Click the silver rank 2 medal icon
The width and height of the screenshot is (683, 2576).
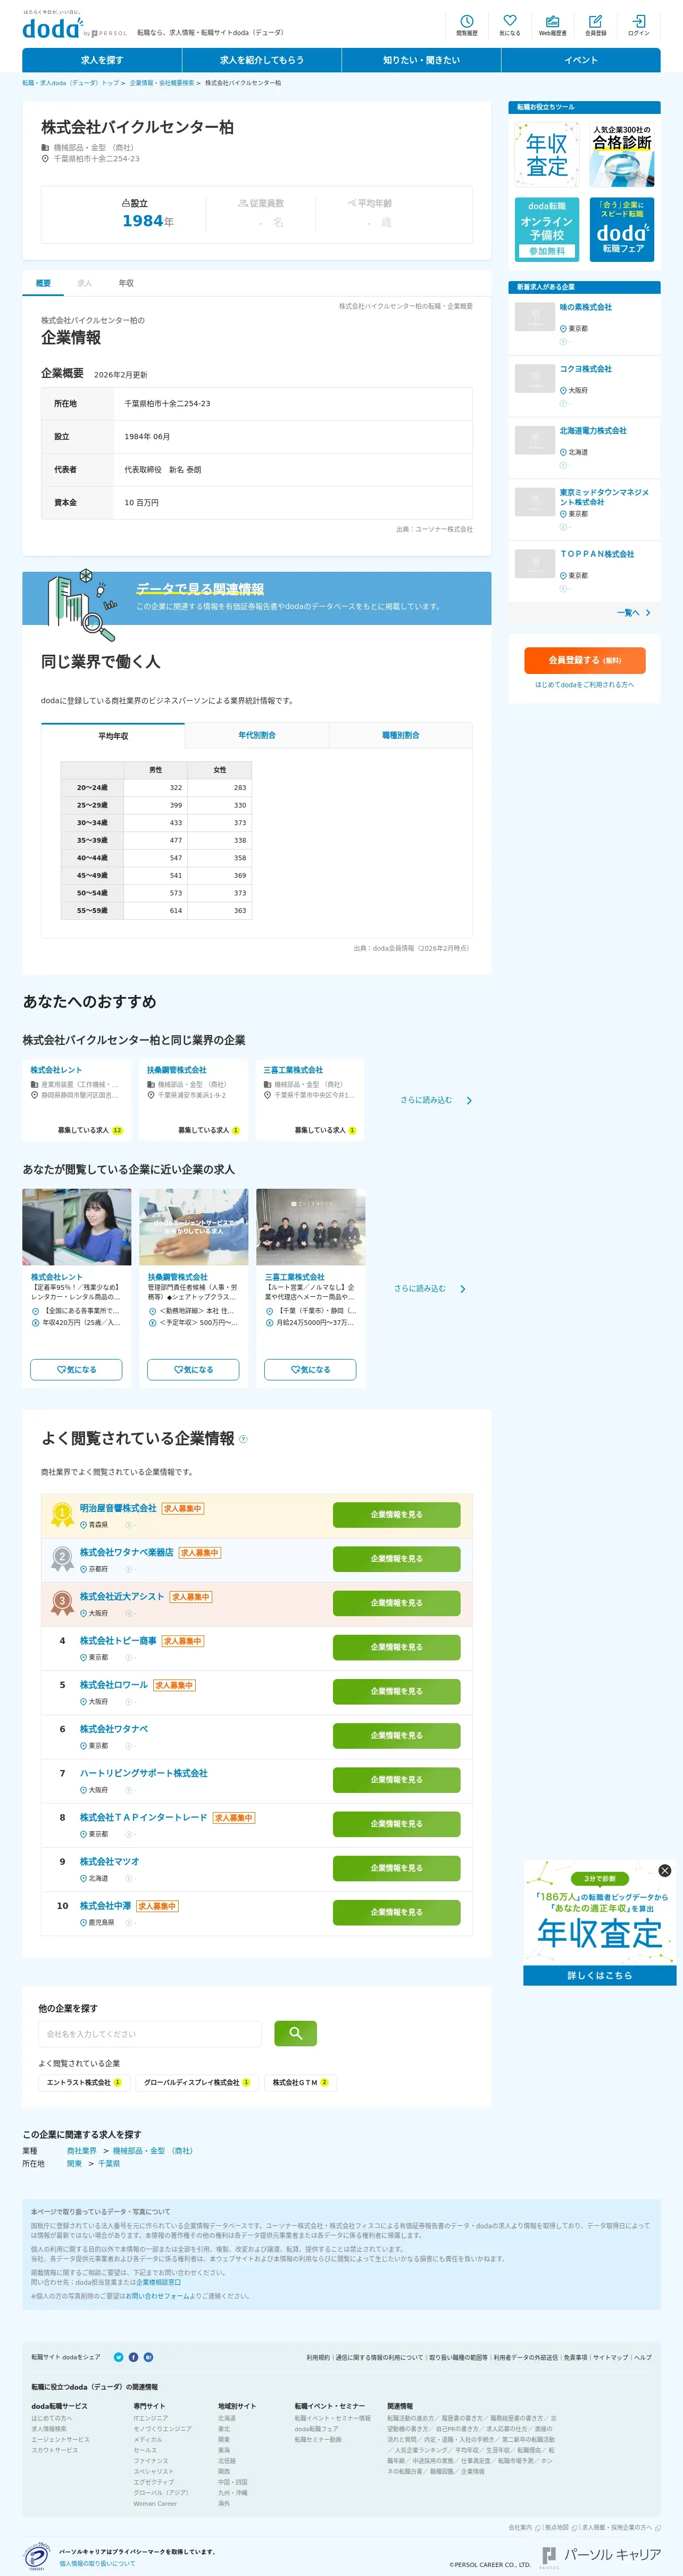click(62, 1558)
